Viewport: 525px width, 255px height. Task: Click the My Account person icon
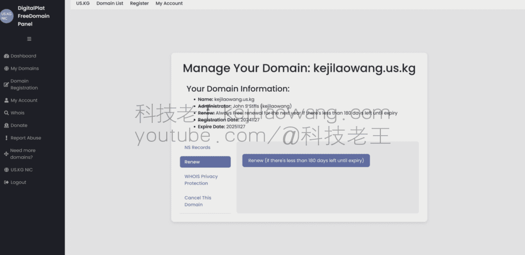point(6,100)
